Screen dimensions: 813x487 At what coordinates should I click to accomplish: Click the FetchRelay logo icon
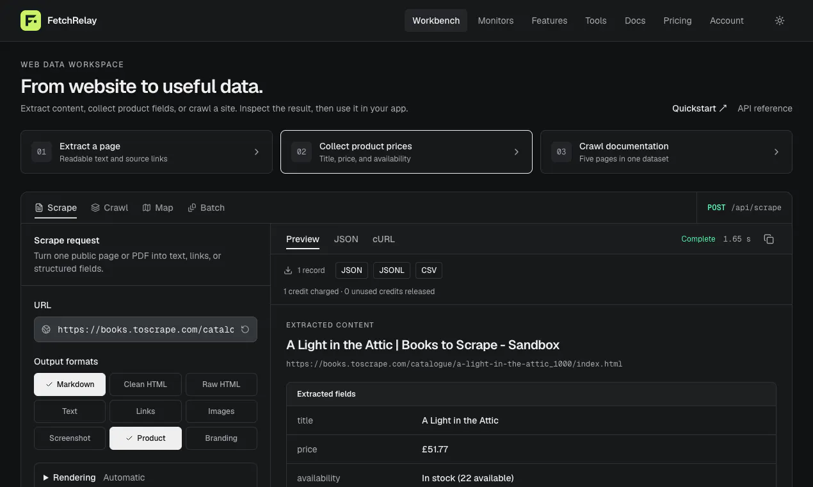(31, 21)
